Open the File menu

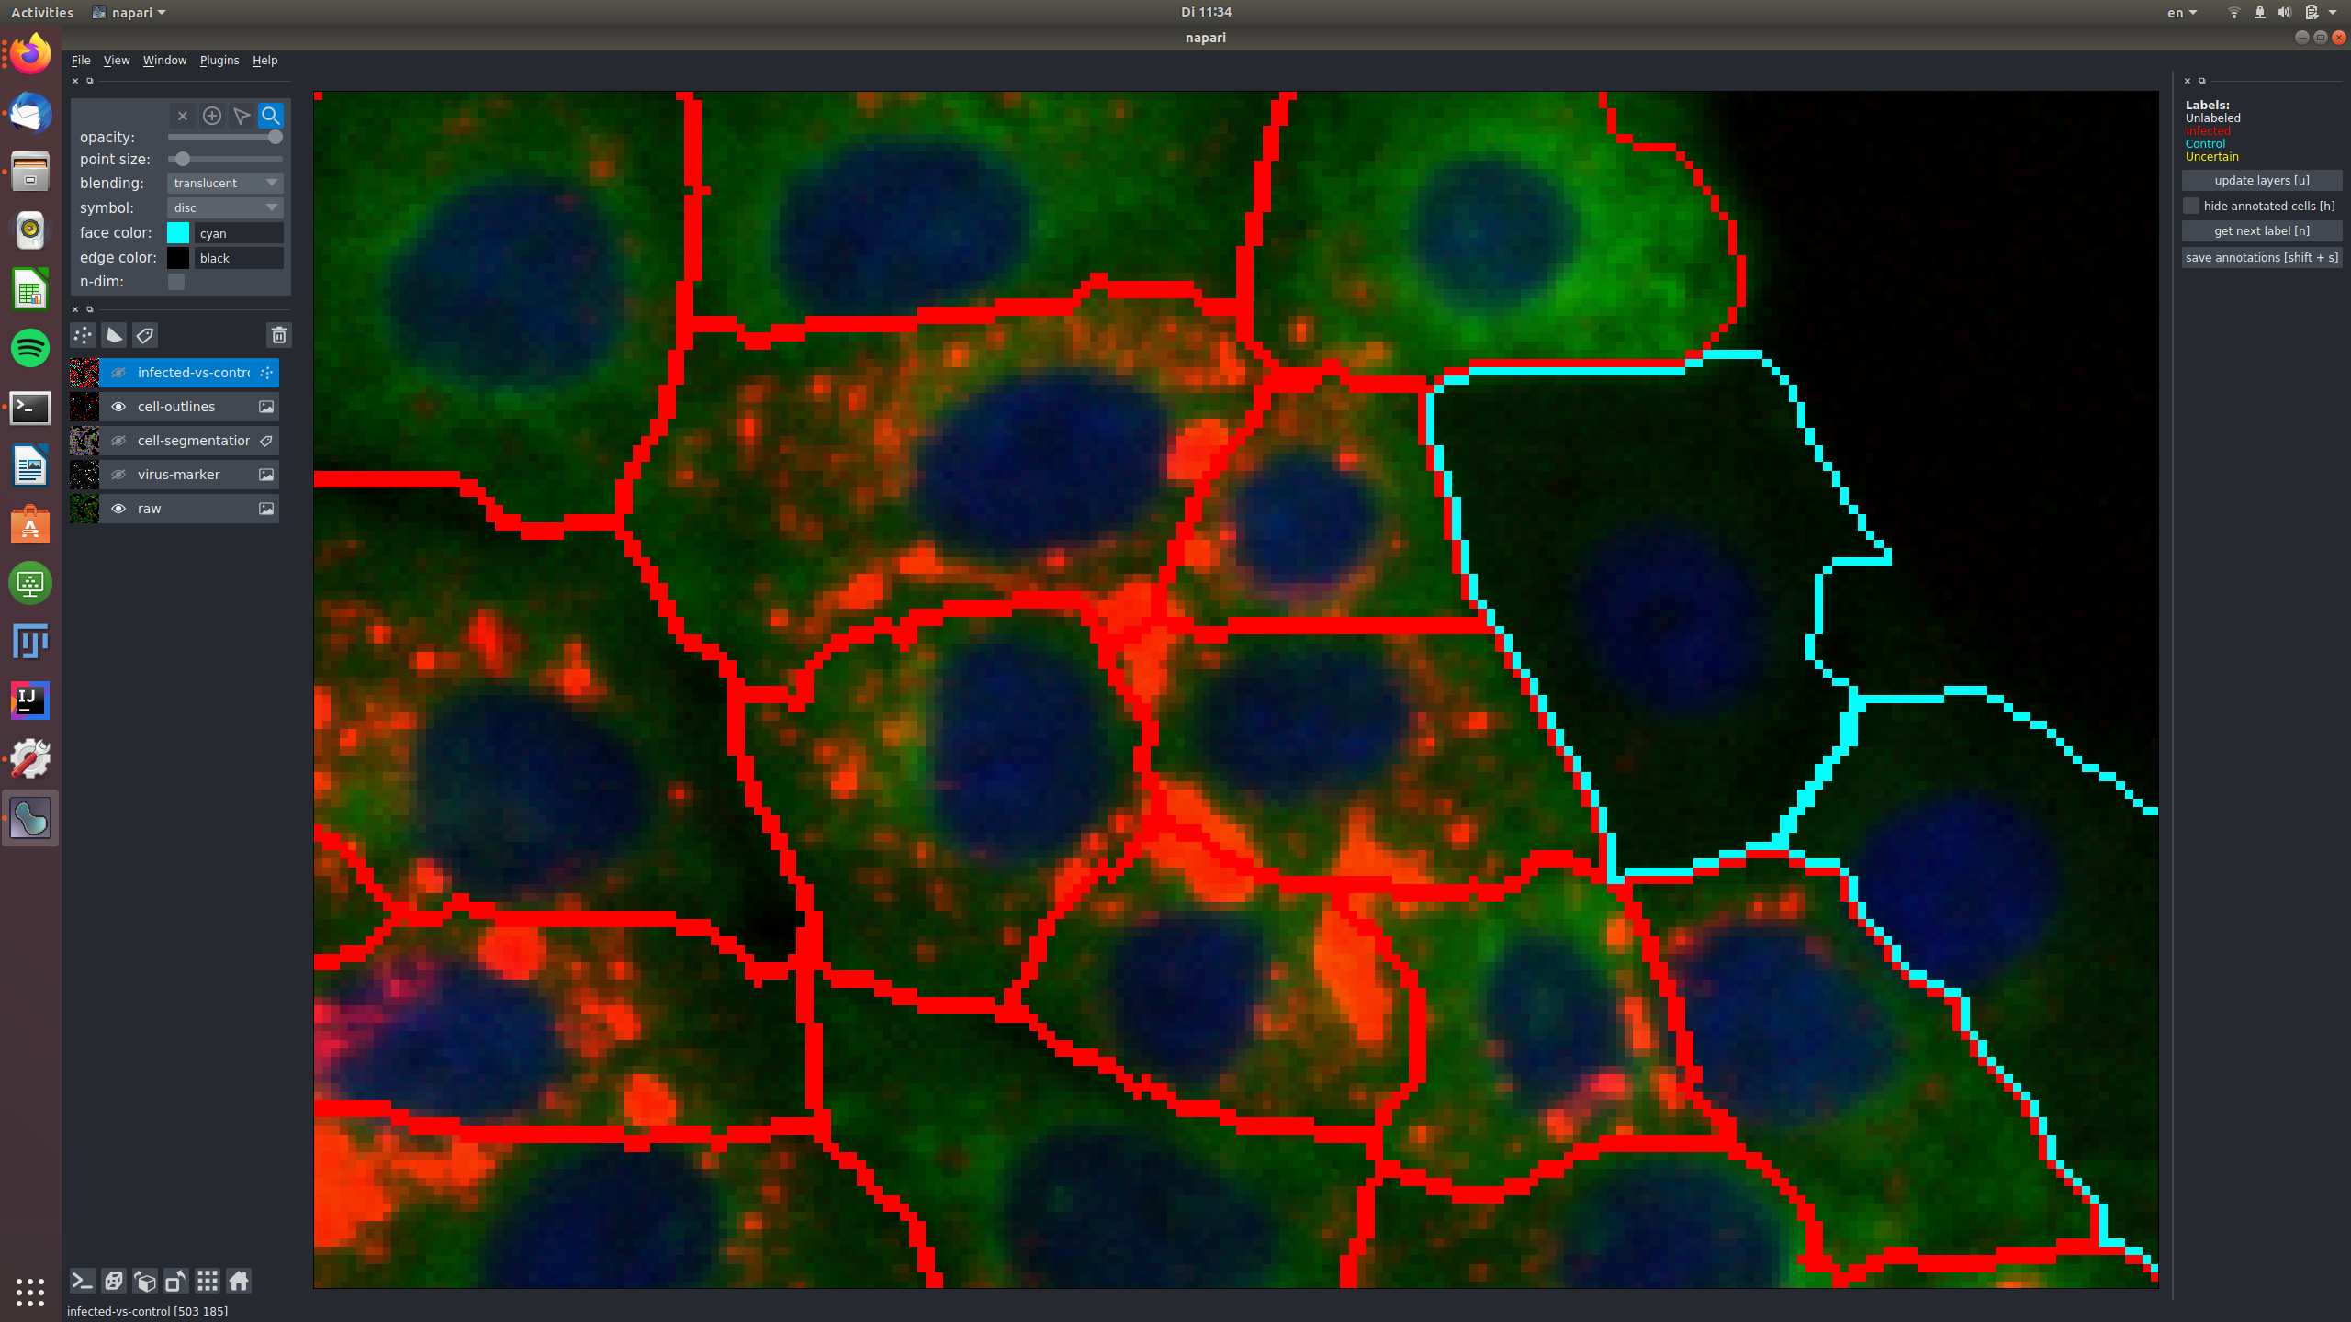pyautogui.click(x=81, y=61)
